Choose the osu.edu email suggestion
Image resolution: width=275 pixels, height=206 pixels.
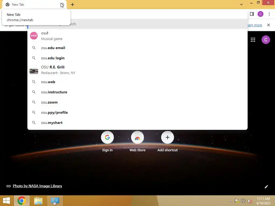click(x=137, y=48)
